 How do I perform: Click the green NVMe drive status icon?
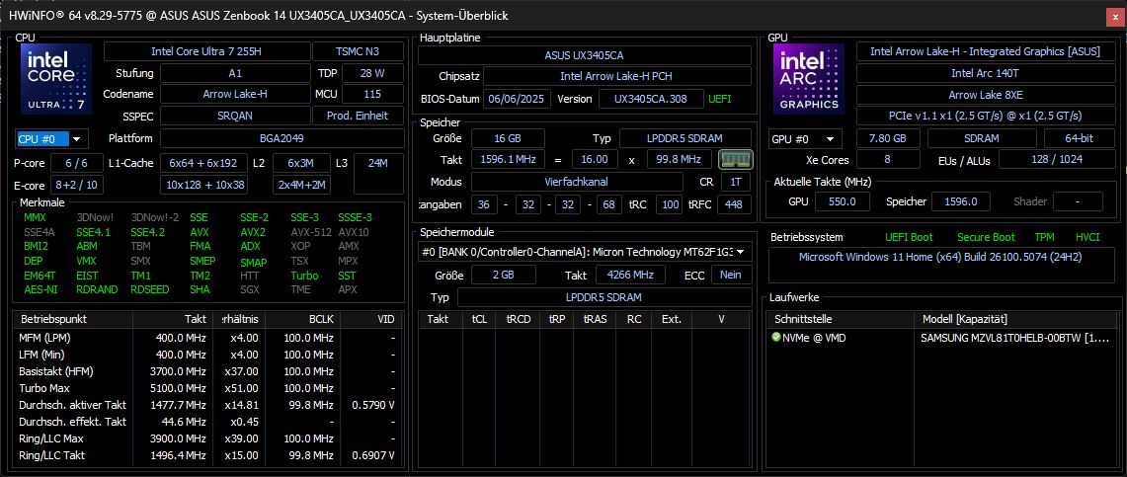[x=776, y=338]
